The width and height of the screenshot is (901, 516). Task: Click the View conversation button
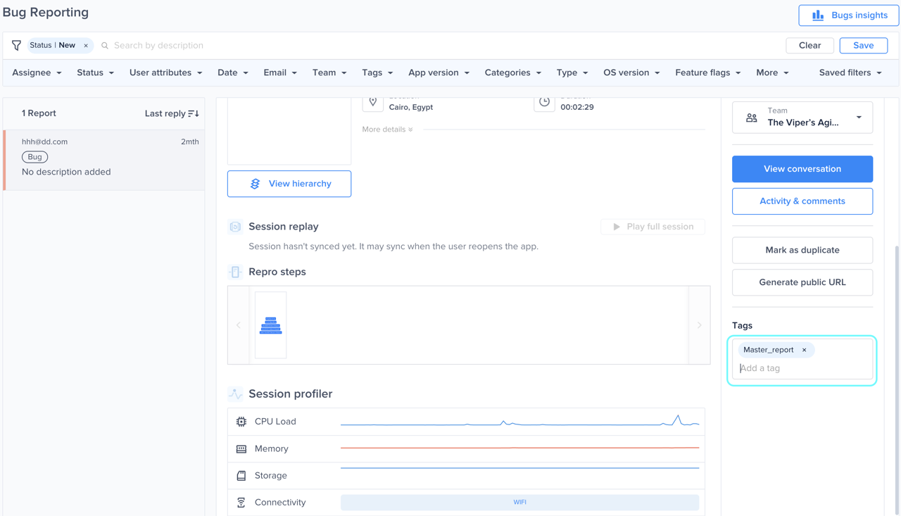click(x=802, y=169)
